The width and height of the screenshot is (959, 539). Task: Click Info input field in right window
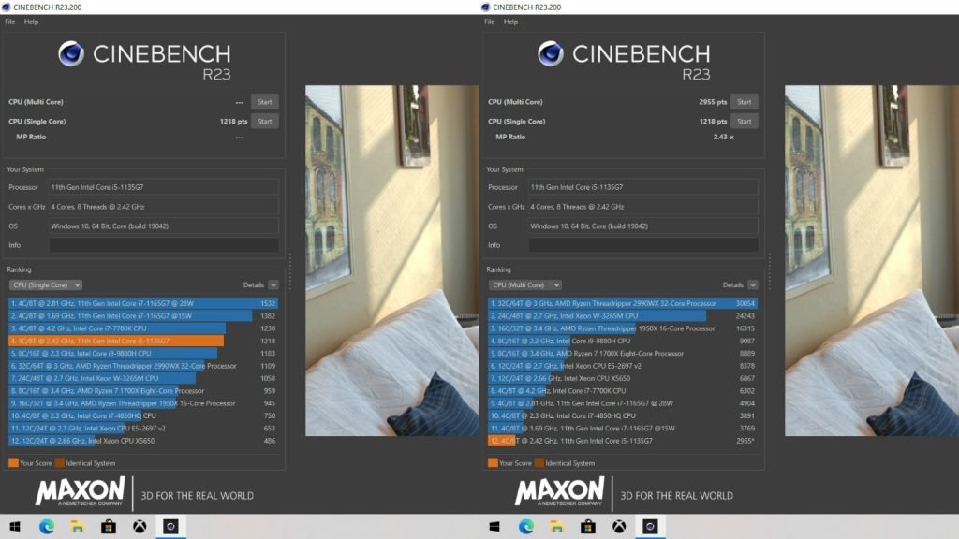coord(643,245)
